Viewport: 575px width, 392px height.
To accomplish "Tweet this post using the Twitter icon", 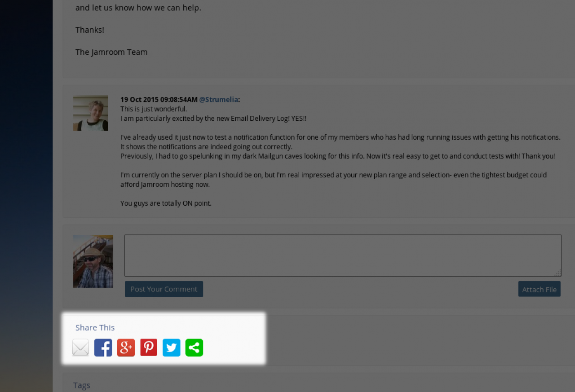I will point(171,348).
